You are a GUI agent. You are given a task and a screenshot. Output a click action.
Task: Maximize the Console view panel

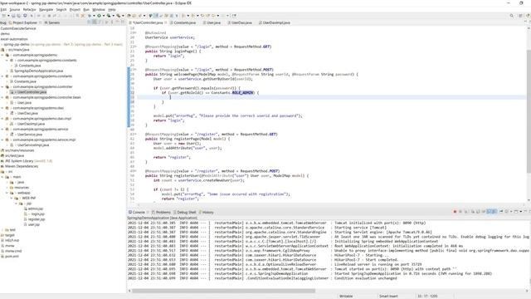529,211
